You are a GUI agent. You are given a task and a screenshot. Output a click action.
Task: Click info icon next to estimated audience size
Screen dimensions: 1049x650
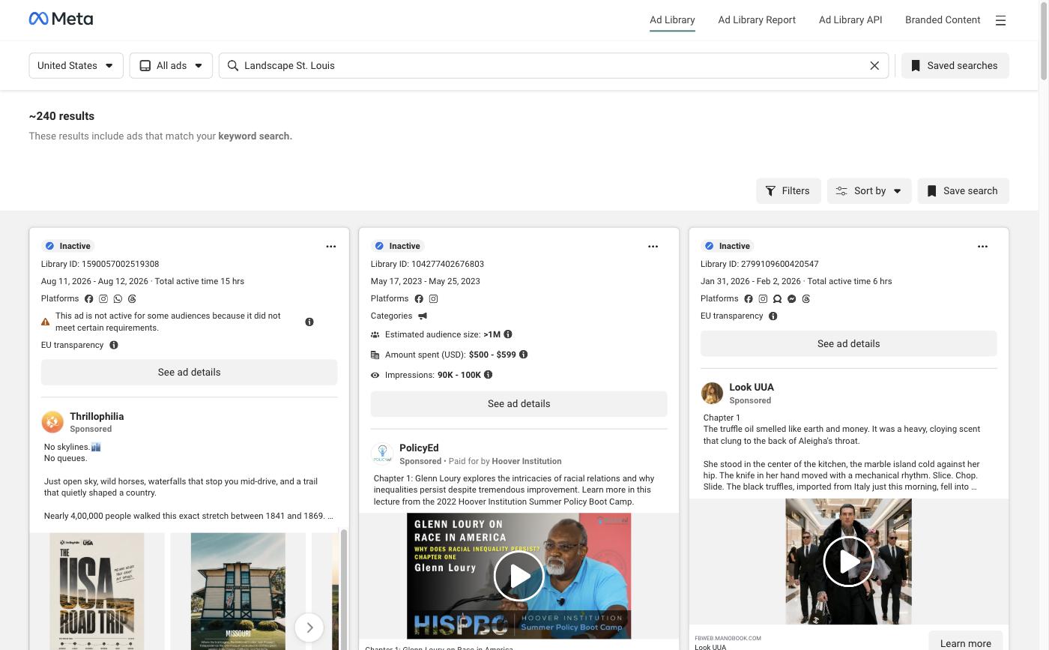click(508, 334)
